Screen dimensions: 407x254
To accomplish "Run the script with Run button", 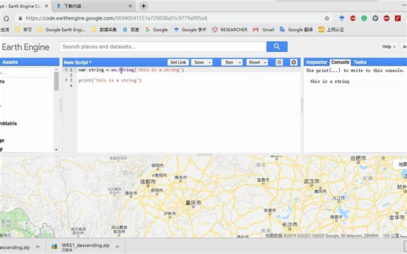I will [229, 62].
